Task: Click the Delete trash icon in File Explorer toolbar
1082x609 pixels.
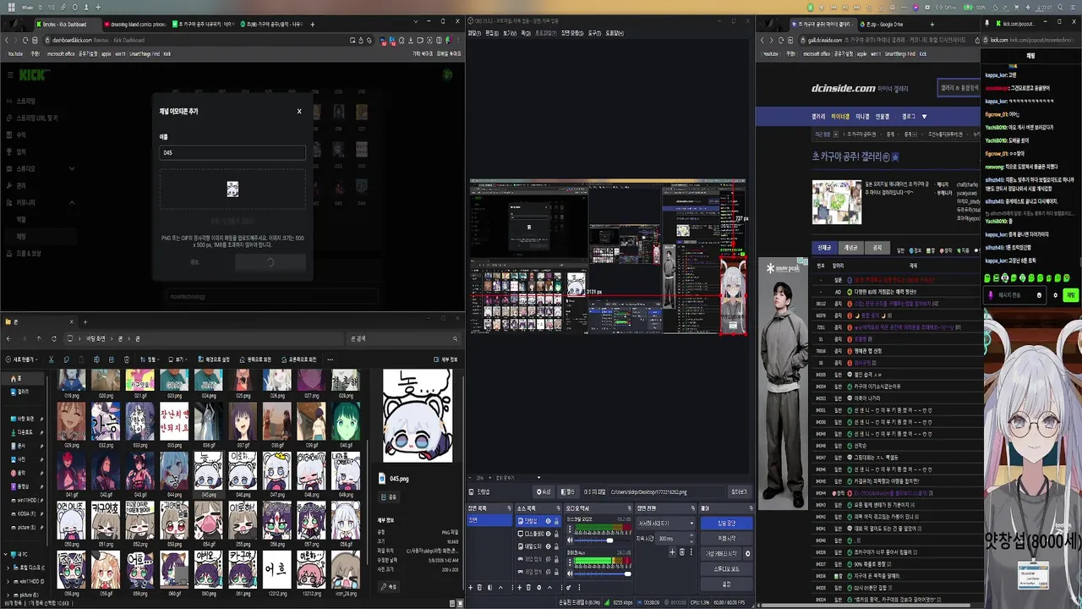Action: pyautogui.click(x=127, y=359)
